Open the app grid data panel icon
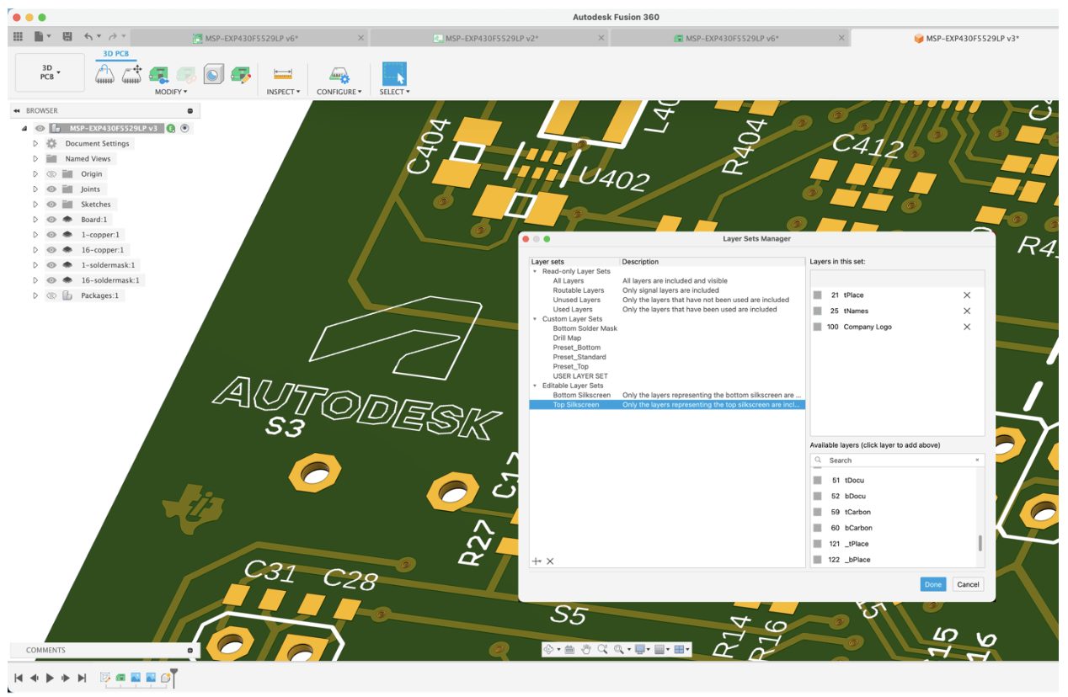The width and height of the screenshot is (1068, 697). [x=17, y=37]
